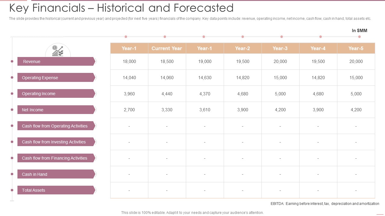Select Operating Income 4,680 under Year-2

tap(243, 94)
